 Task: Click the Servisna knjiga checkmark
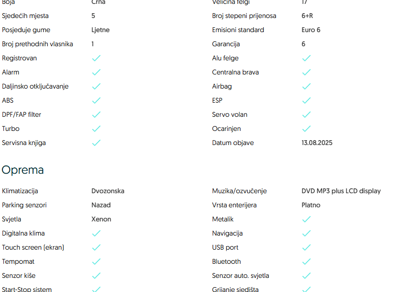96,143
